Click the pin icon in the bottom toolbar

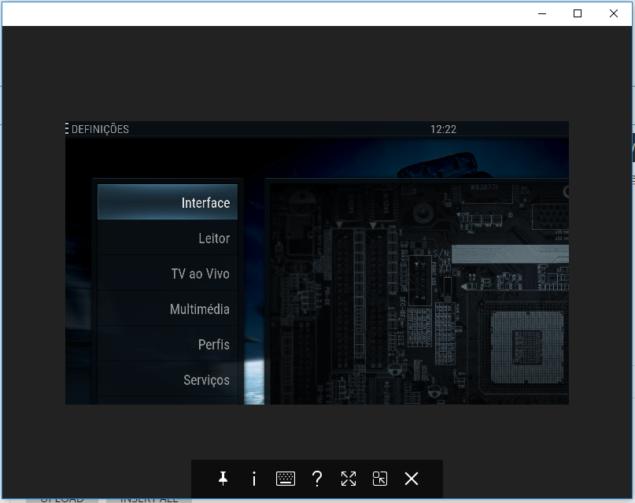click(x=223, y=479)
